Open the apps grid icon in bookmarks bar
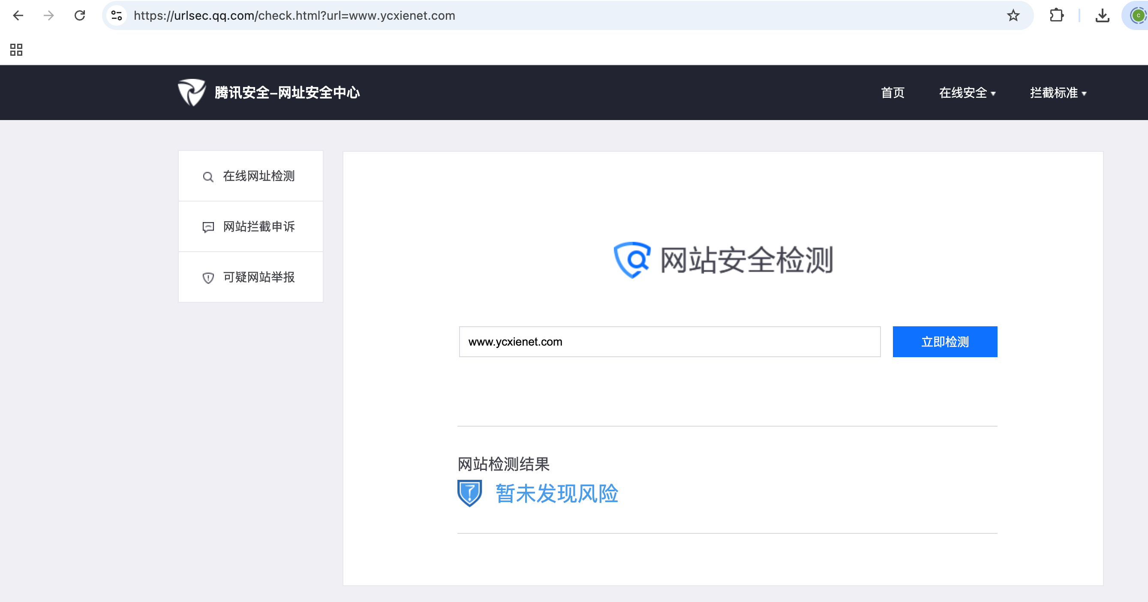This screenshot has width=1148, height=602. pyautogui.click(x=16, y=49)
